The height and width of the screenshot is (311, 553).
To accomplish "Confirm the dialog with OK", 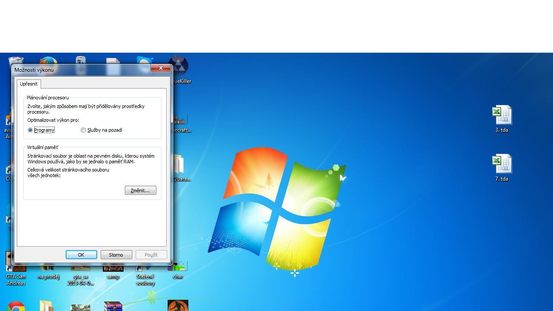I will [x=81, y=255].
